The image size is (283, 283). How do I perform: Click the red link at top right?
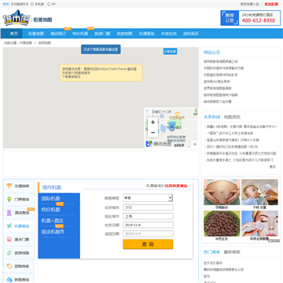[271, 4]
